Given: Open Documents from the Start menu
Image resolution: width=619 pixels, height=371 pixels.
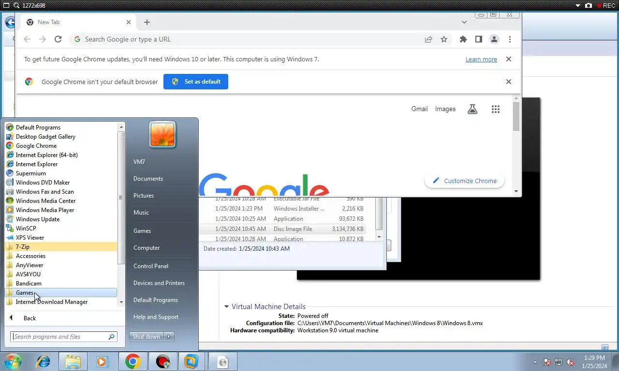Looking at the screenshot, I should pos(148,179).
